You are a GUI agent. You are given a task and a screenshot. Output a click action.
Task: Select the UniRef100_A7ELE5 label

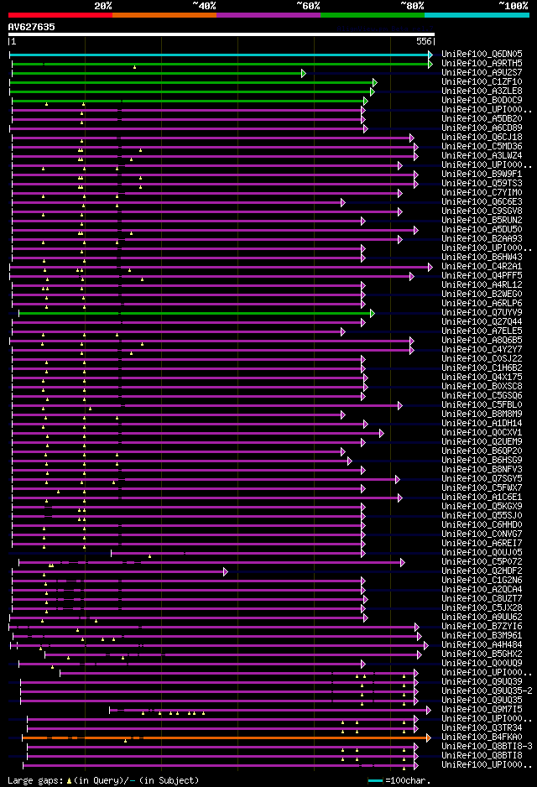click(482, 331)
